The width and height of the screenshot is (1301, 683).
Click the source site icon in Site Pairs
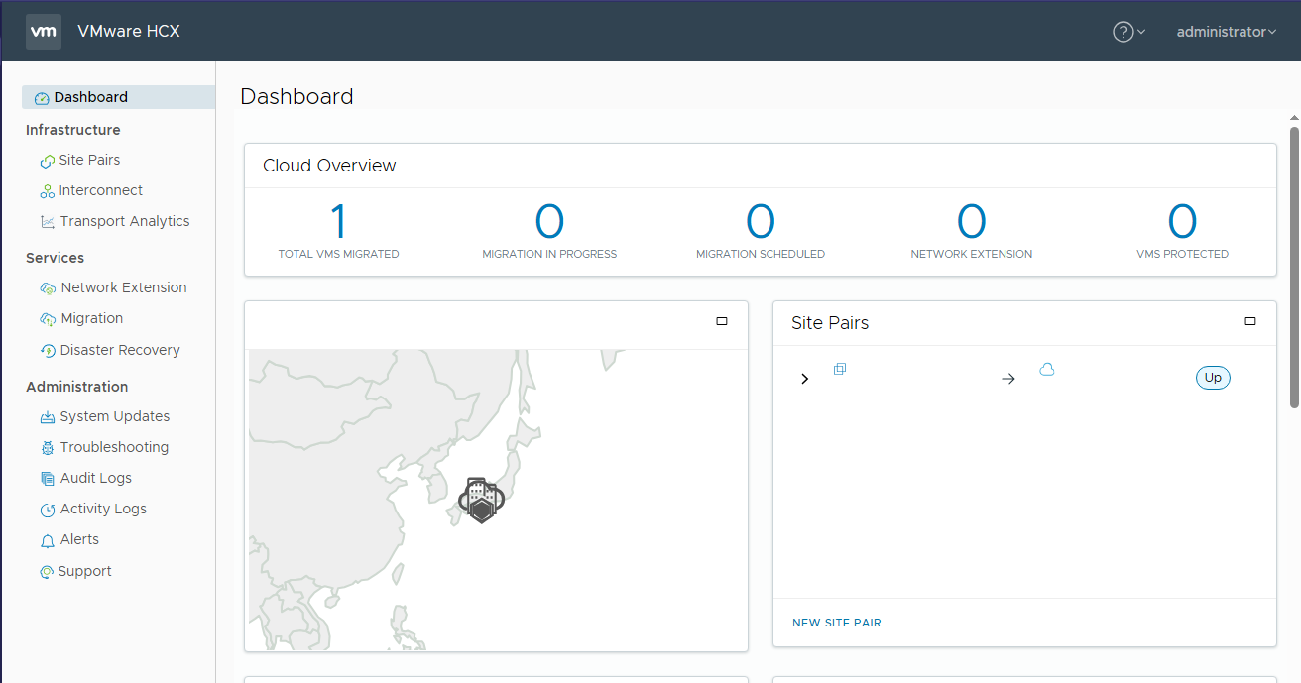click(x=840, y=369)
